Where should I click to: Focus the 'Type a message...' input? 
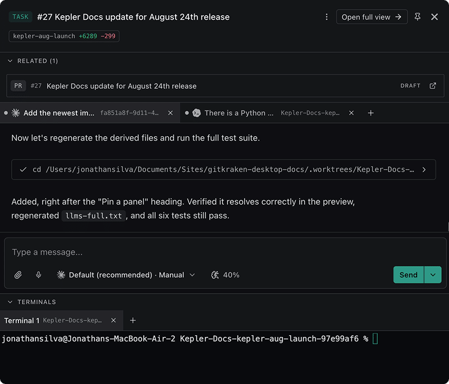click(225, 252)
